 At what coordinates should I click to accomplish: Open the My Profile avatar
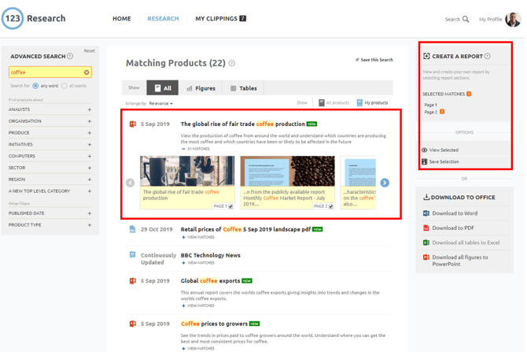513,19
